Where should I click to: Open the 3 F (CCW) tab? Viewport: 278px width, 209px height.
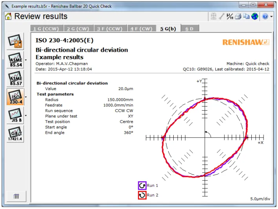coord(110,28)
